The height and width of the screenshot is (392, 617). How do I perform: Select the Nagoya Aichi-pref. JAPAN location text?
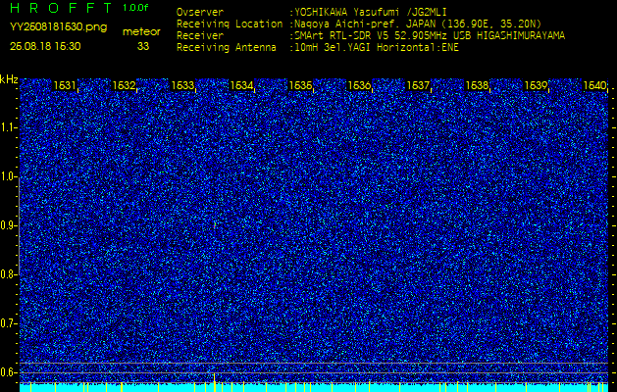pyautogui.click(x=418, y=24)
